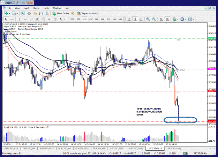The width and height of the screenshot is (218, 157).
Task: Toggle Chart Shift button
Action: (167, 19)
